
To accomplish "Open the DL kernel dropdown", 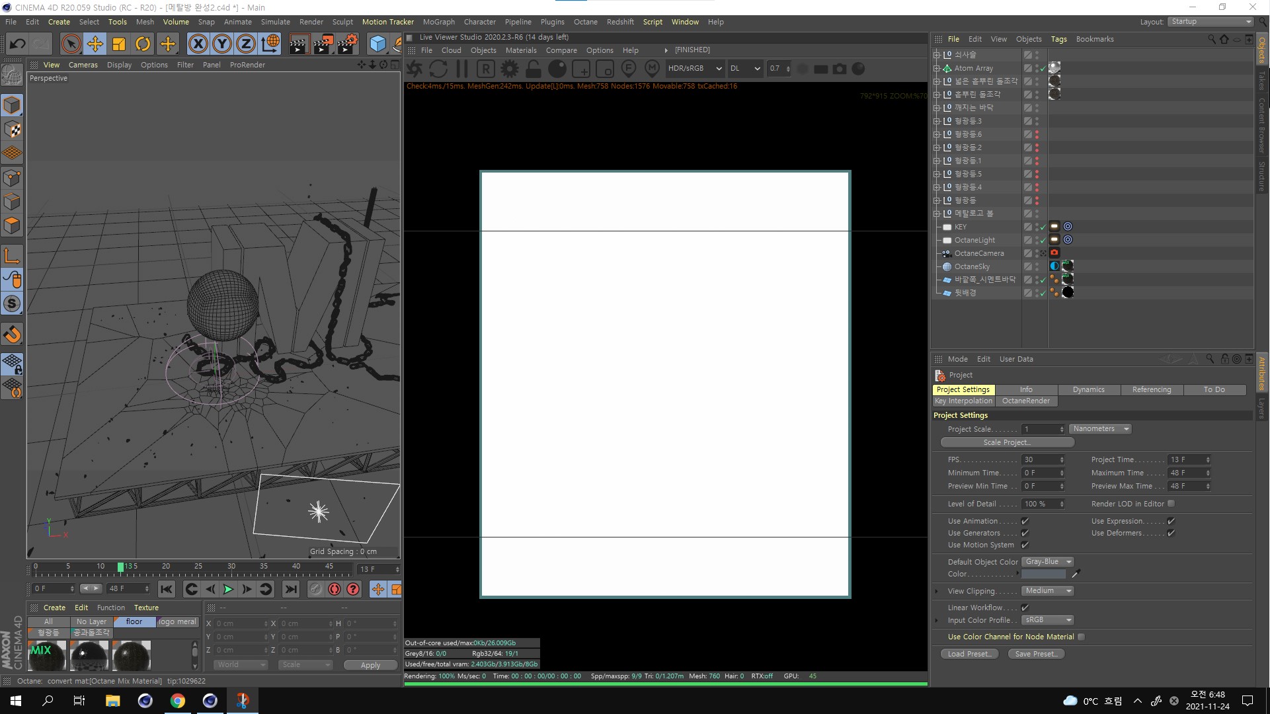I will tap(745, 68).
